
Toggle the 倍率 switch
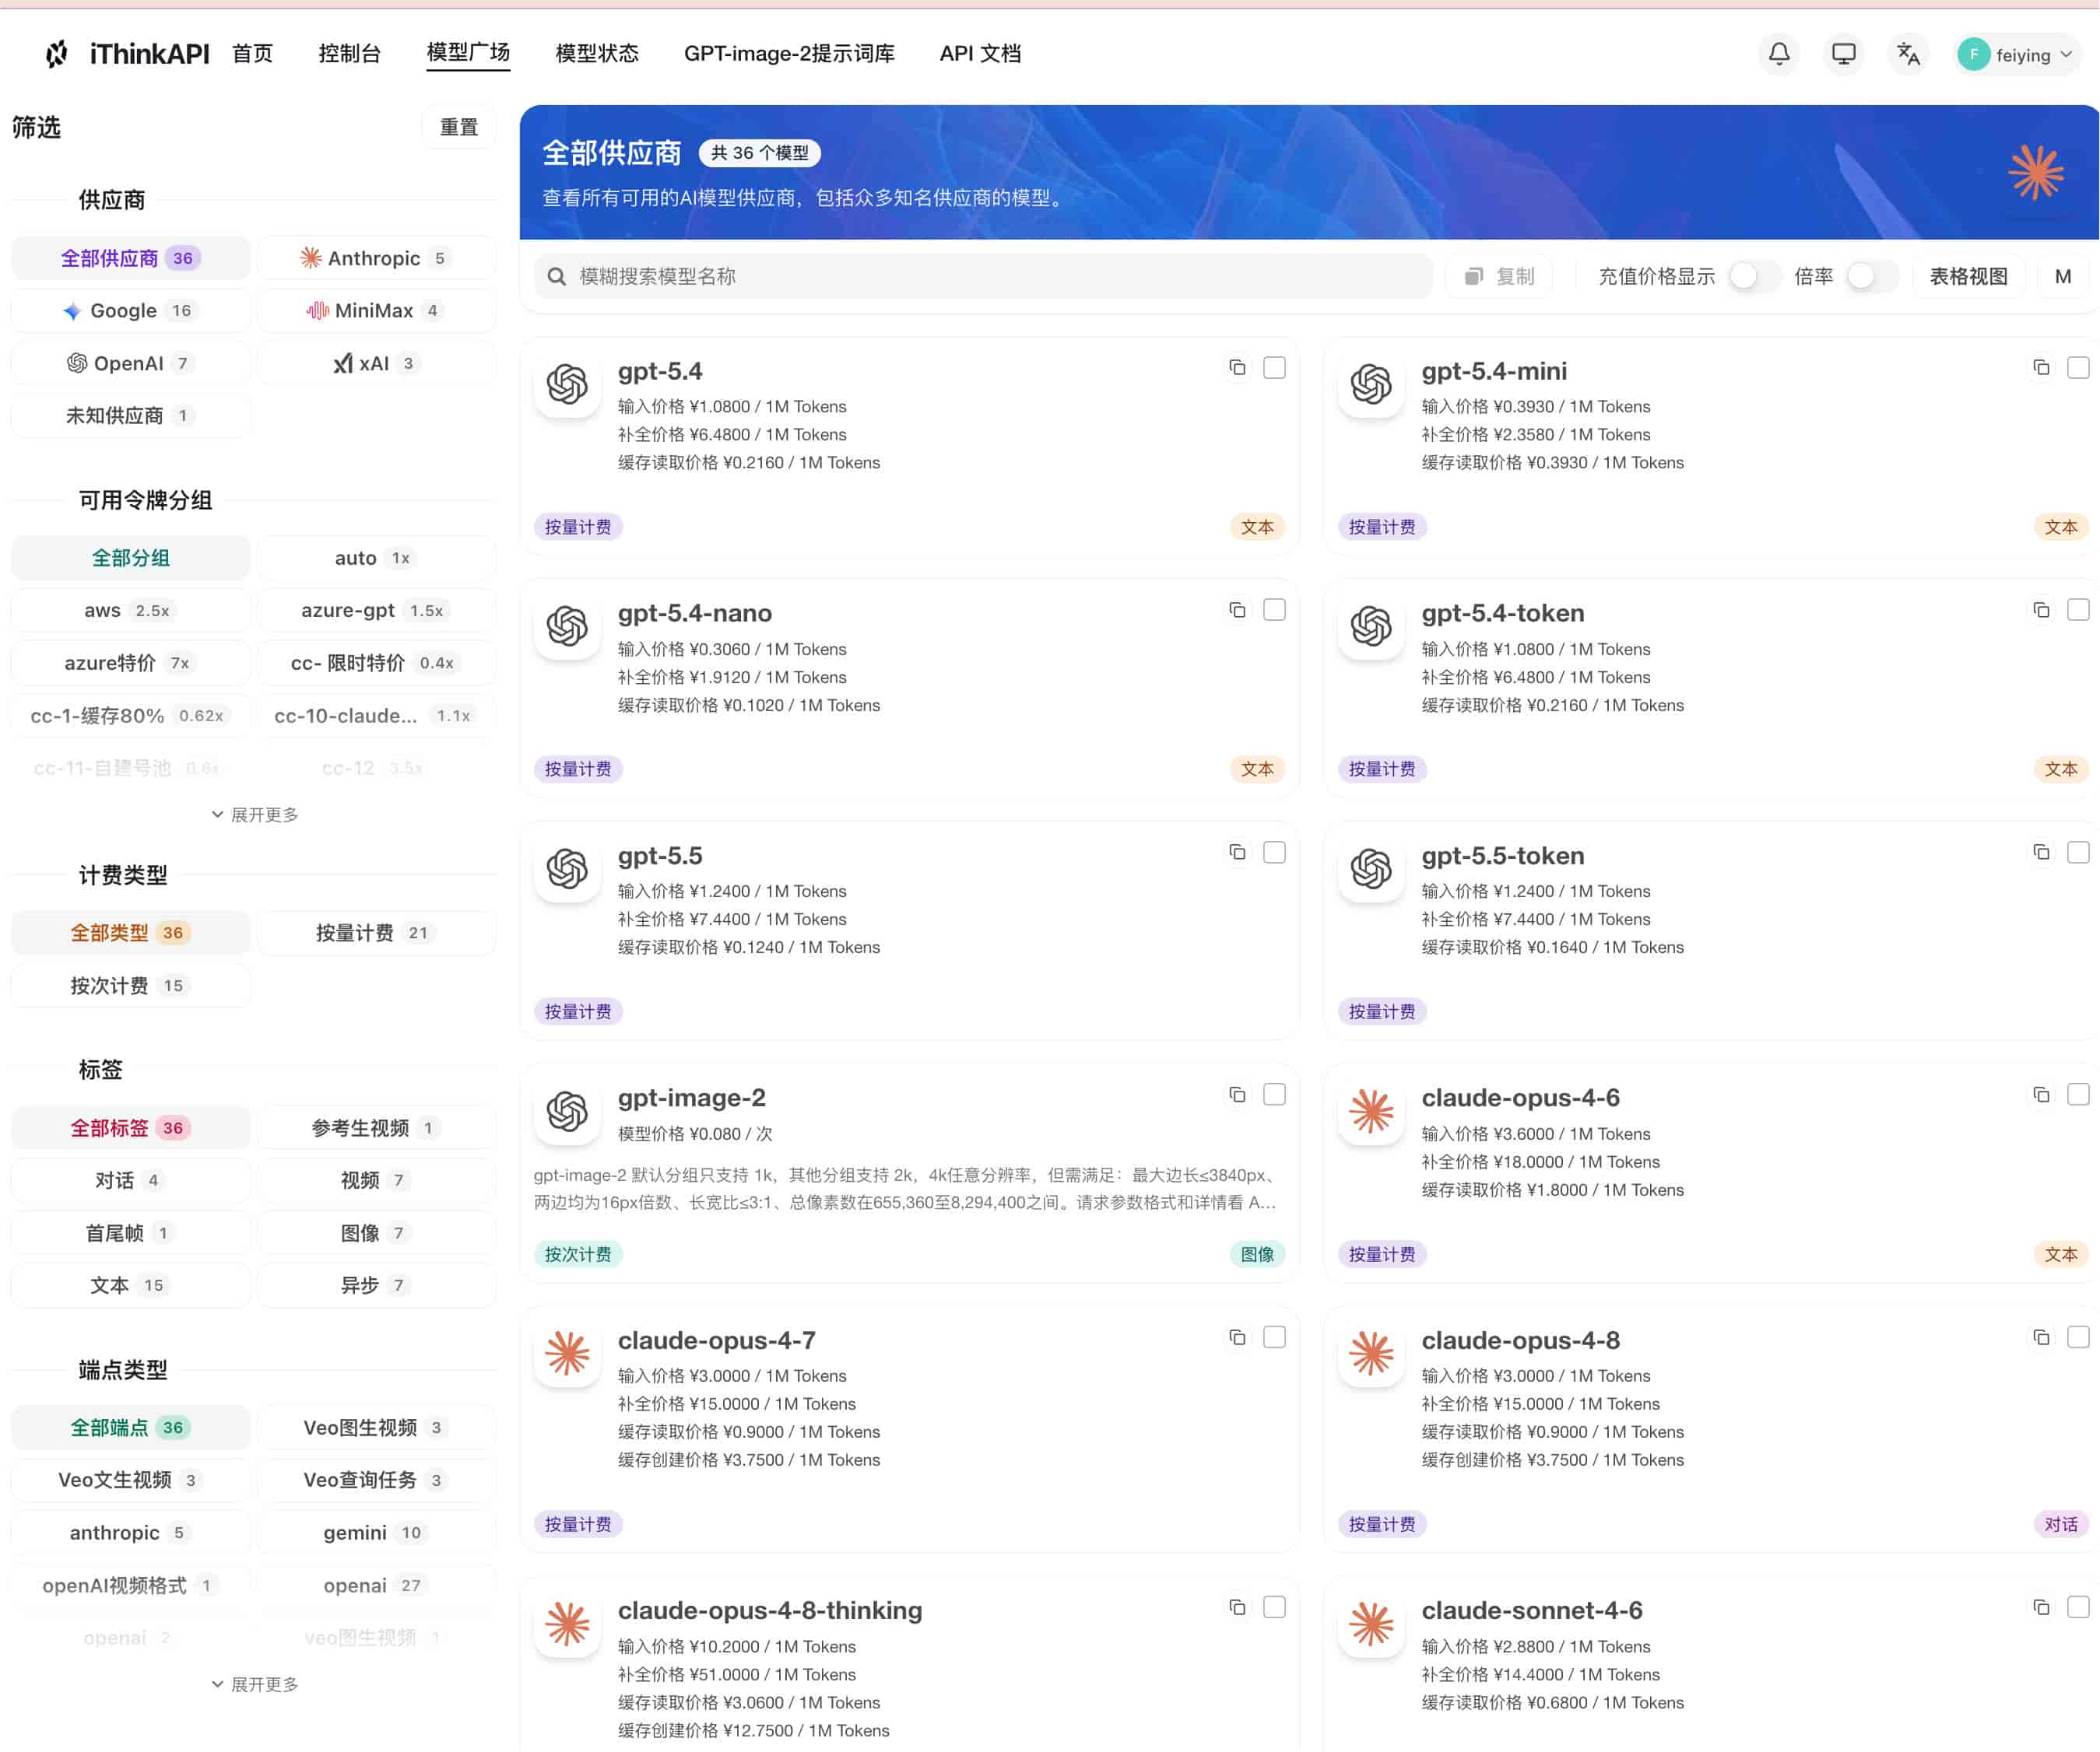pyautogui.click(x=1871, y=277)
